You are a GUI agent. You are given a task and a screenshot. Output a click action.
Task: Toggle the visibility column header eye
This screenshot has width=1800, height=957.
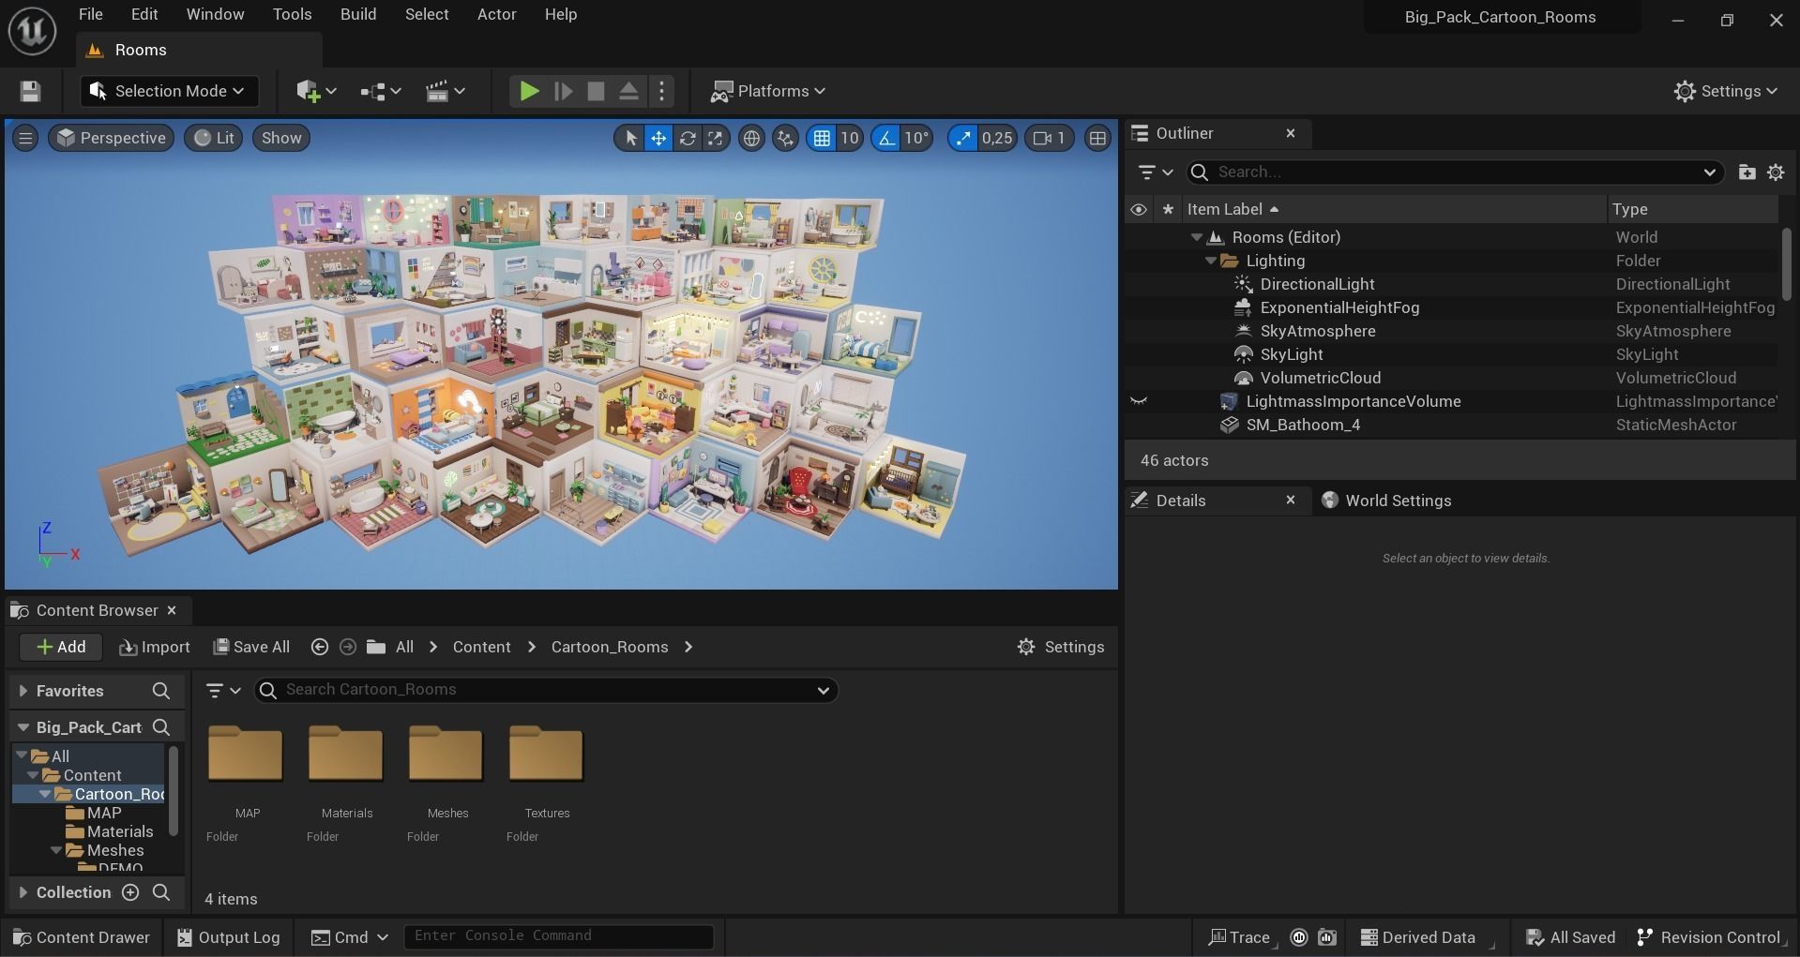[1139, 209]
